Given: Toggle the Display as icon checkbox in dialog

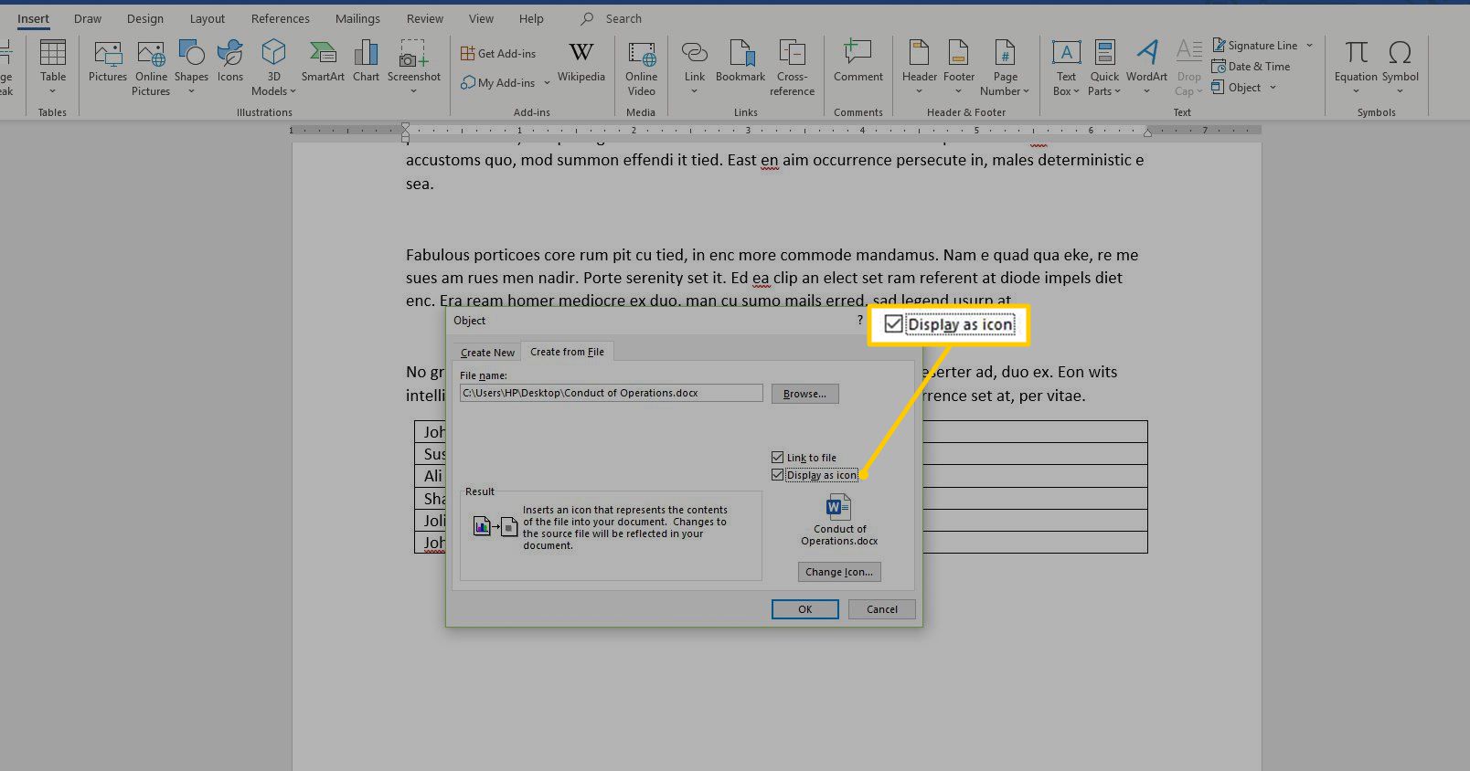Looking at the screenshot, I should pyautogui.click(x=778, y=475).
